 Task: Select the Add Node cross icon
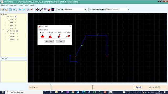pyautogui.click(x=37, y=10)
